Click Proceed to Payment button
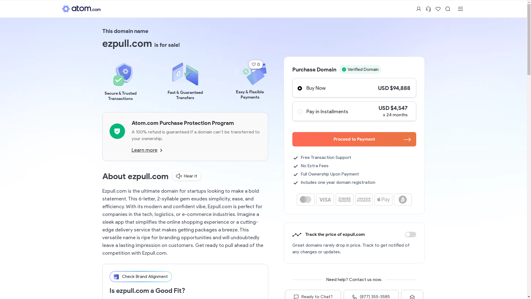 click(x=354, y=139)
